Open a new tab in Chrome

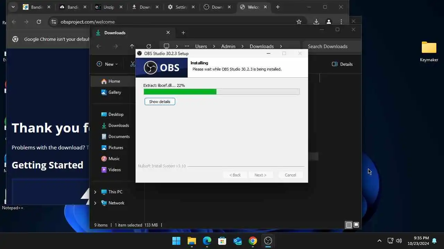(278, 7)
